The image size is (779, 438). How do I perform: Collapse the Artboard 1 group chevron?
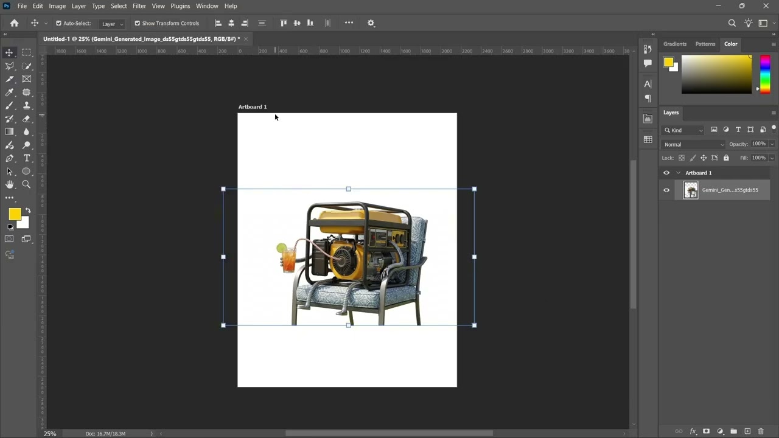coord(679,173)
